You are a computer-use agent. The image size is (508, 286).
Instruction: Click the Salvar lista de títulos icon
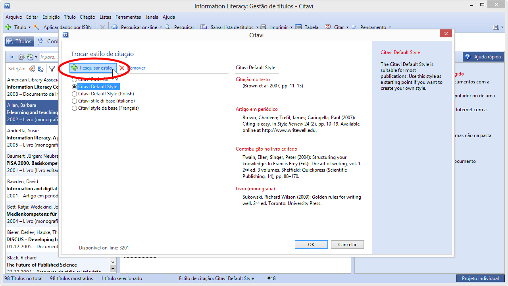(204, 27)
